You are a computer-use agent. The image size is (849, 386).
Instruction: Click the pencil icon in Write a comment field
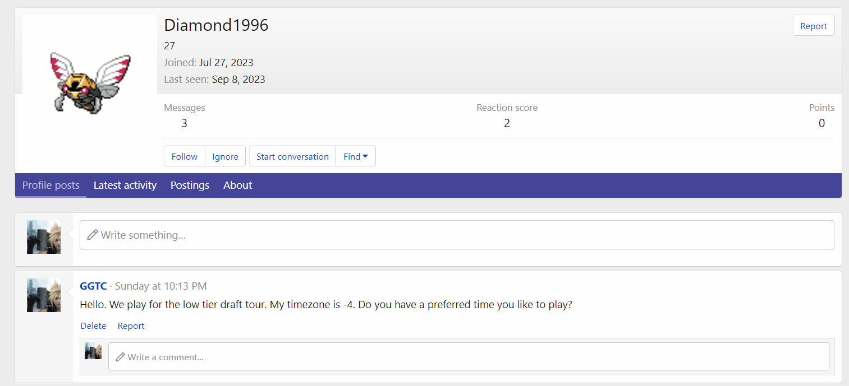point(120,357)
